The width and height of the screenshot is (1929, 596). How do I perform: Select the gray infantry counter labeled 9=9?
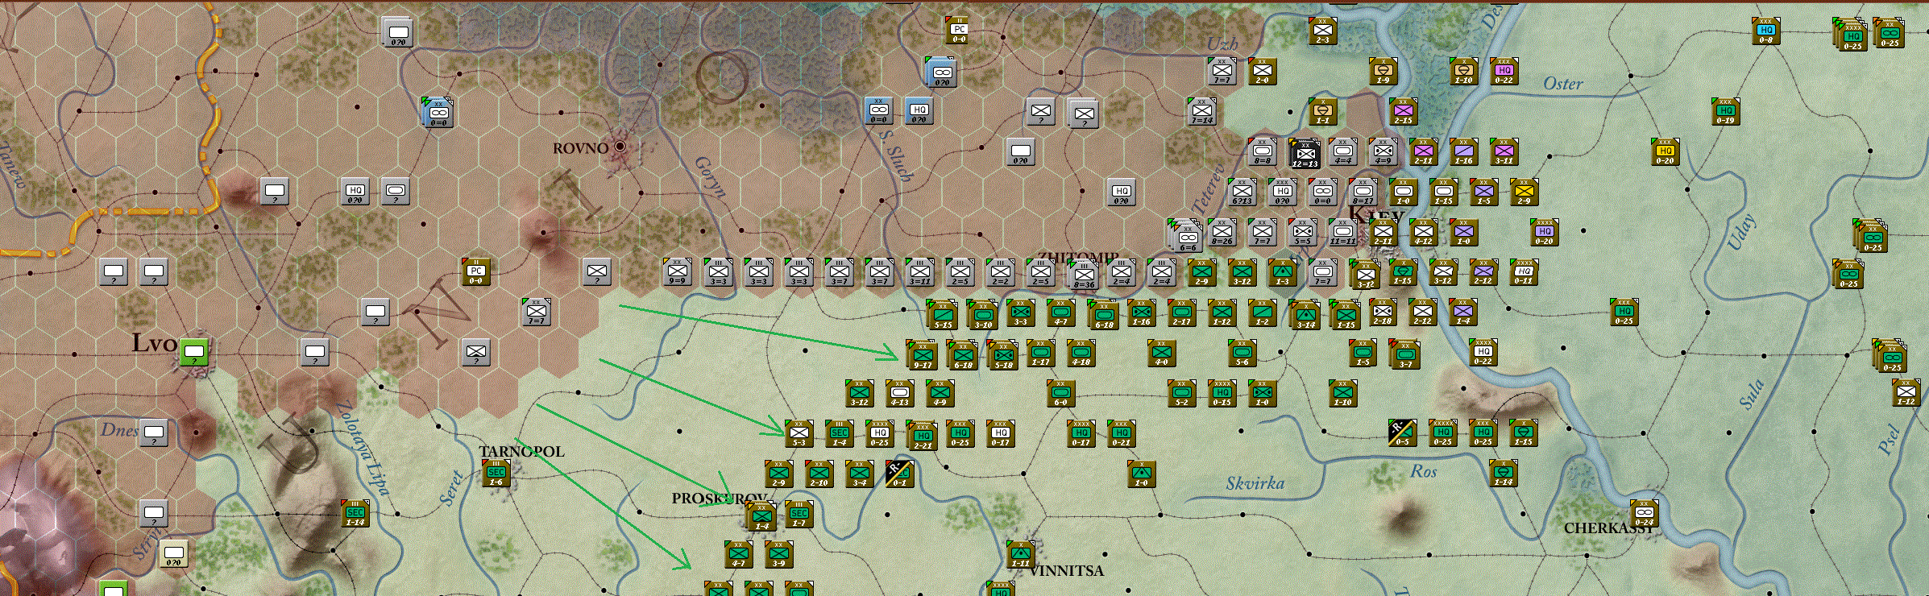click(x=678, y=272)
